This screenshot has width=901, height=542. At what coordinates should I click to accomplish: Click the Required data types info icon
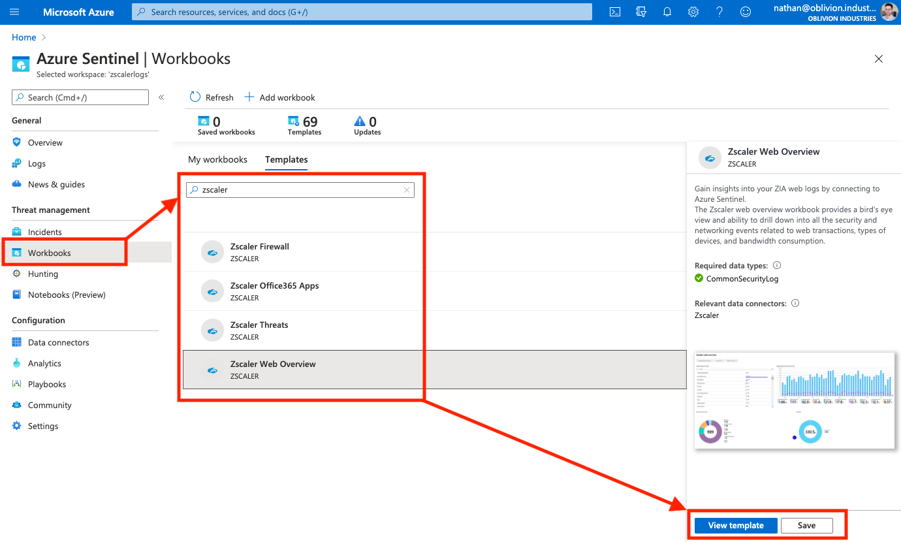(x=777, y=266)
